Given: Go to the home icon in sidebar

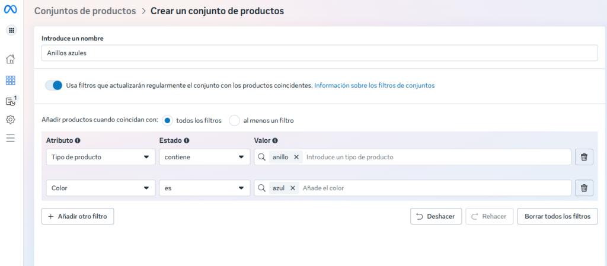Looking at the screenshot, I should click(x=11, y=59).
